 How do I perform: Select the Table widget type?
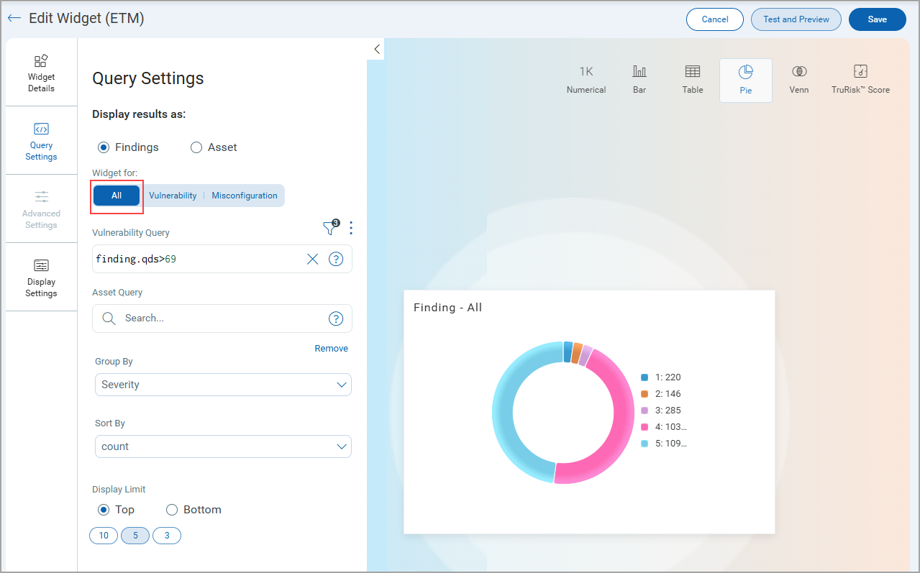(693, 80)
